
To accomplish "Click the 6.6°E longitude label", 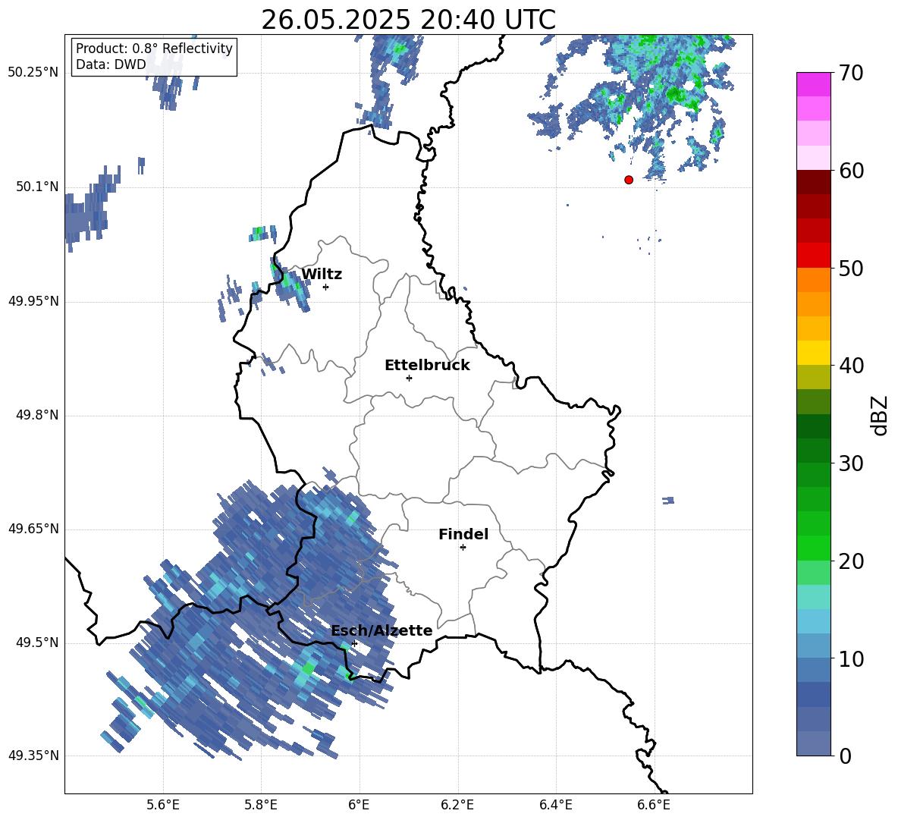I will point(654,805).
